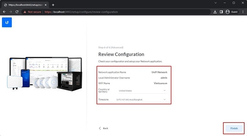Click the 'UniFi Network' name value
This screenshot has height=136, width=247.
[x=159, y=72]
